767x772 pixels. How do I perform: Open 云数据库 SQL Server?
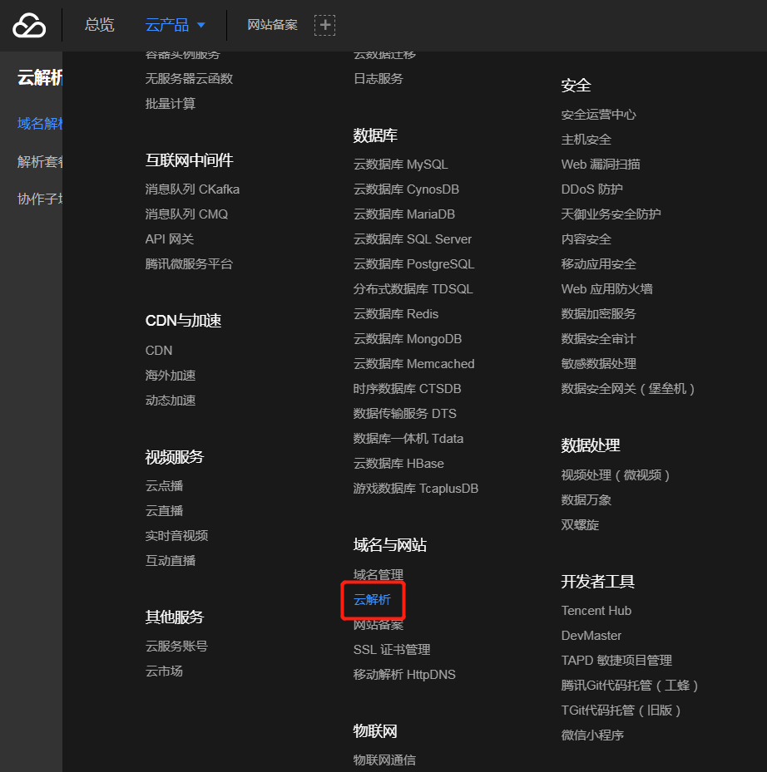point(412,239)
